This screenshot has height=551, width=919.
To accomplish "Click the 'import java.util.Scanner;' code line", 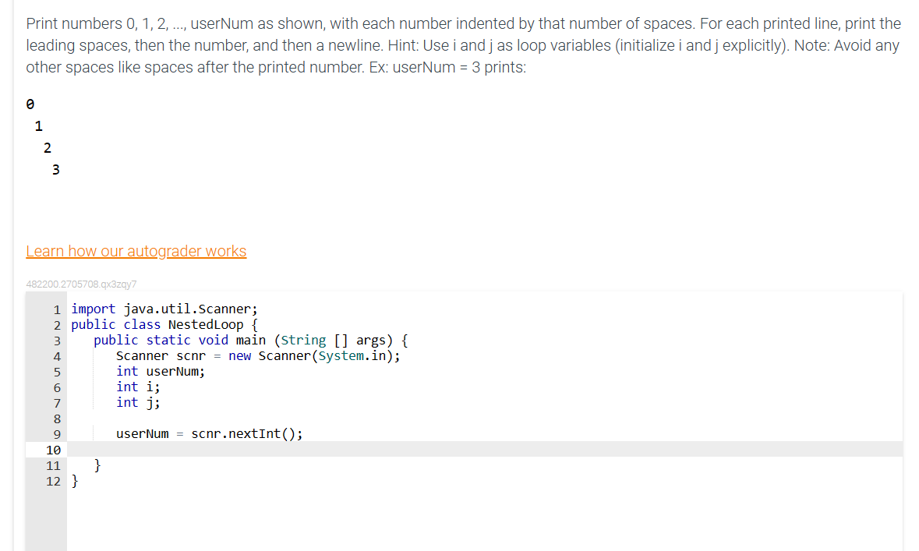I will click(x=164, y=309).
